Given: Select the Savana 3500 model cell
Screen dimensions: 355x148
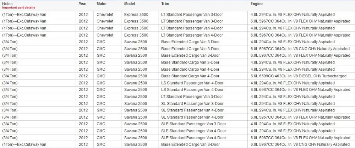Looking at the screenshot, I should point(135,144).
